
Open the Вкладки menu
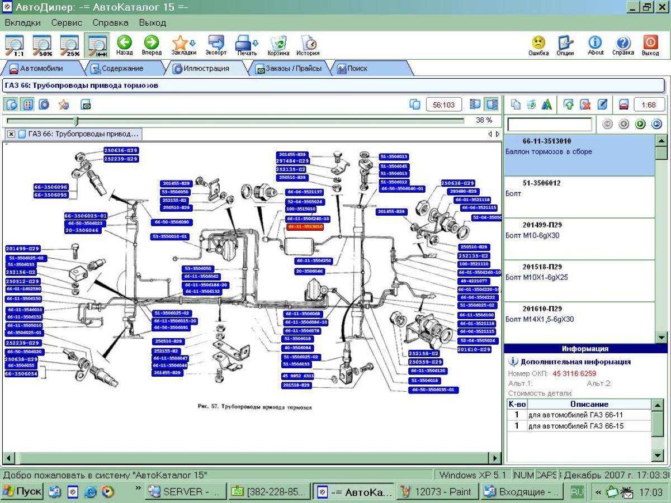point(23,23)
